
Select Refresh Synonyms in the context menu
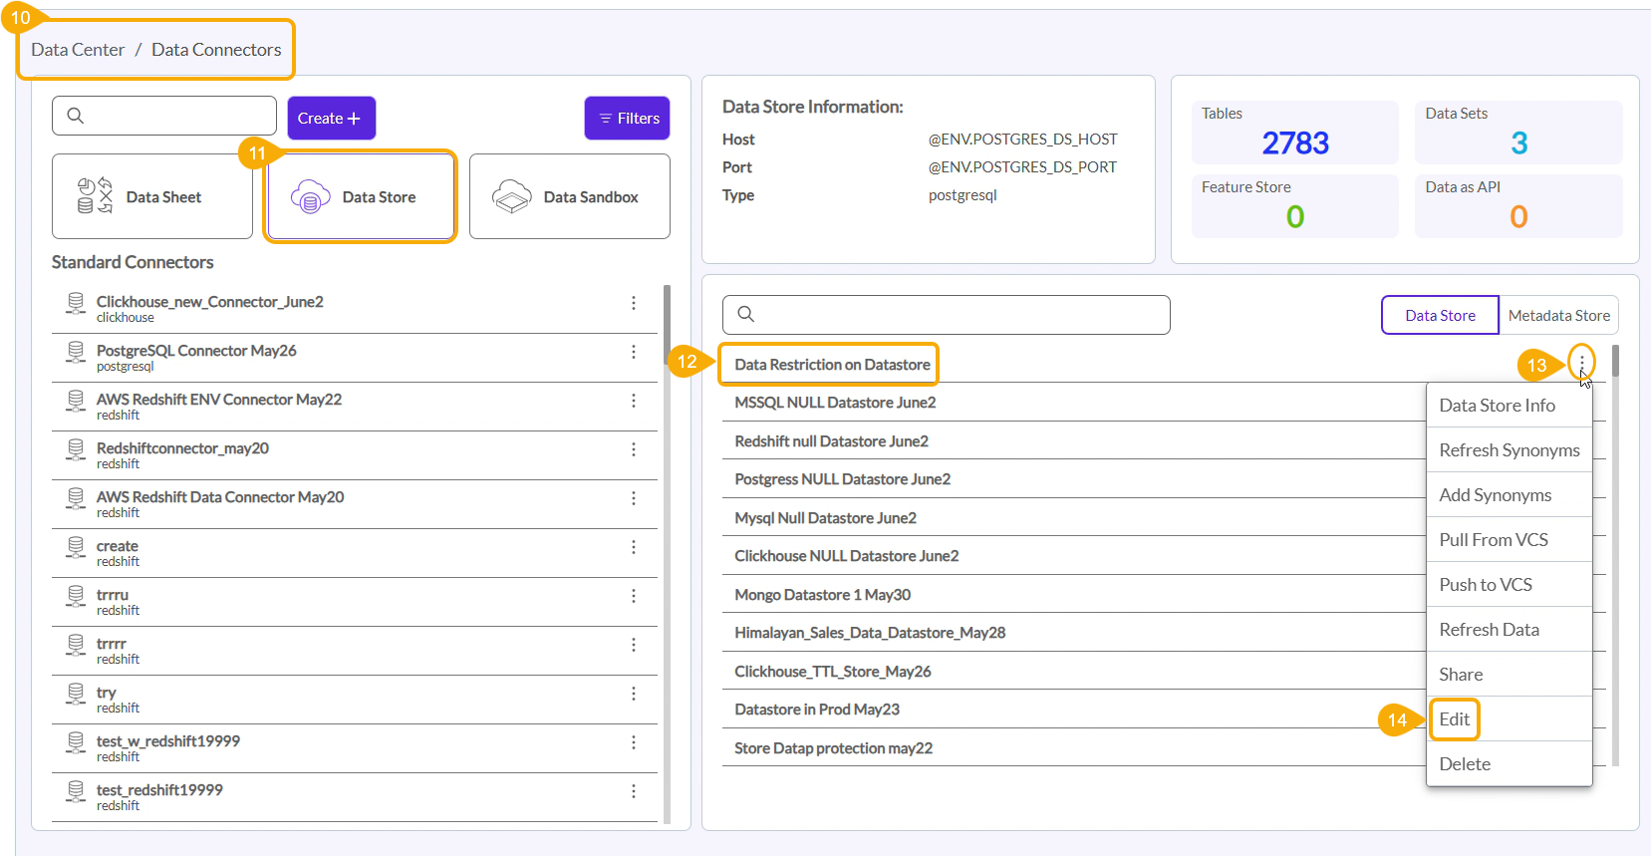click(x=1509, y=450)
